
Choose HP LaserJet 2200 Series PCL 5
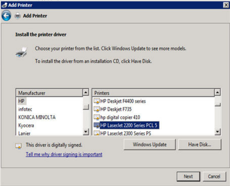(x=129, y=125)
